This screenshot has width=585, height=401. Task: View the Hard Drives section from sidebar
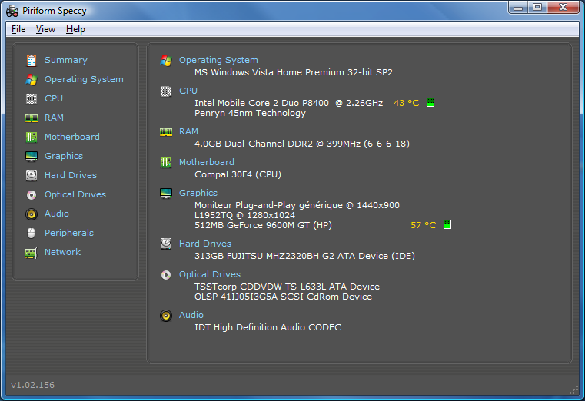click(71, 175)
